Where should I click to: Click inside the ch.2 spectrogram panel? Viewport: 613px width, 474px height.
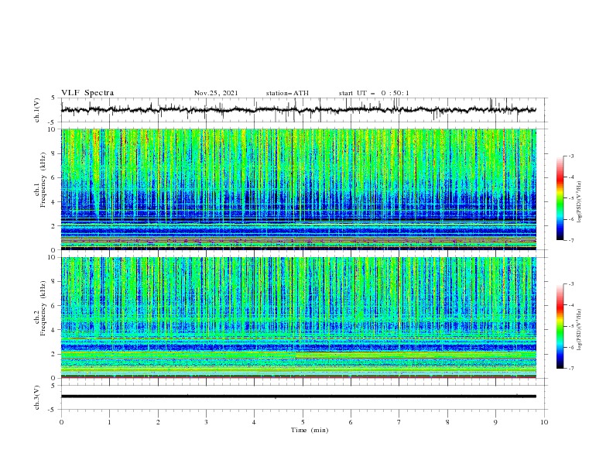click(298, 318)
